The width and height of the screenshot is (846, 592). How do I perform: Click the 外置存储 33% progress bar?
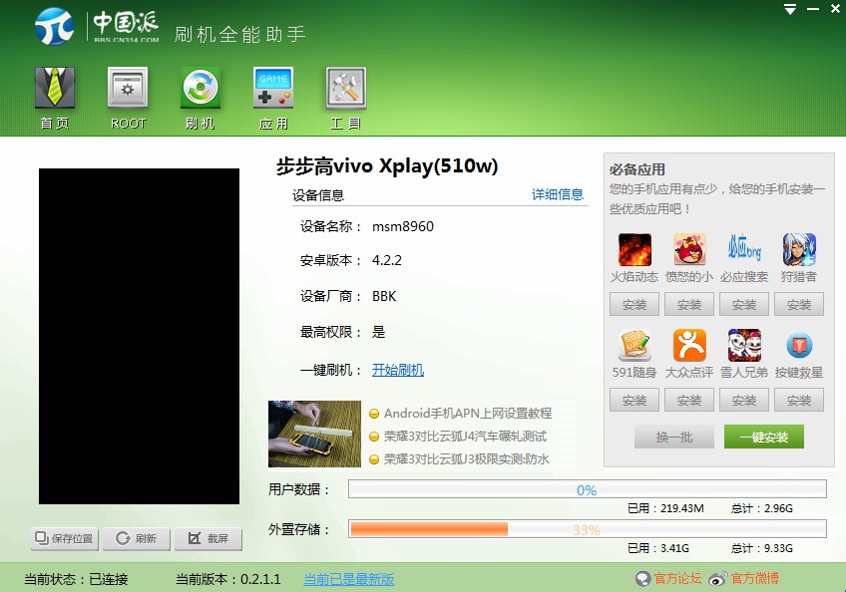point(587,529)
